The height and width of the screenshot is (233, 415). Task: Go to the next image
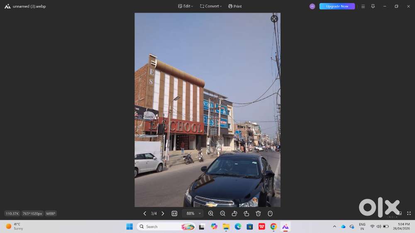[163, 214]
